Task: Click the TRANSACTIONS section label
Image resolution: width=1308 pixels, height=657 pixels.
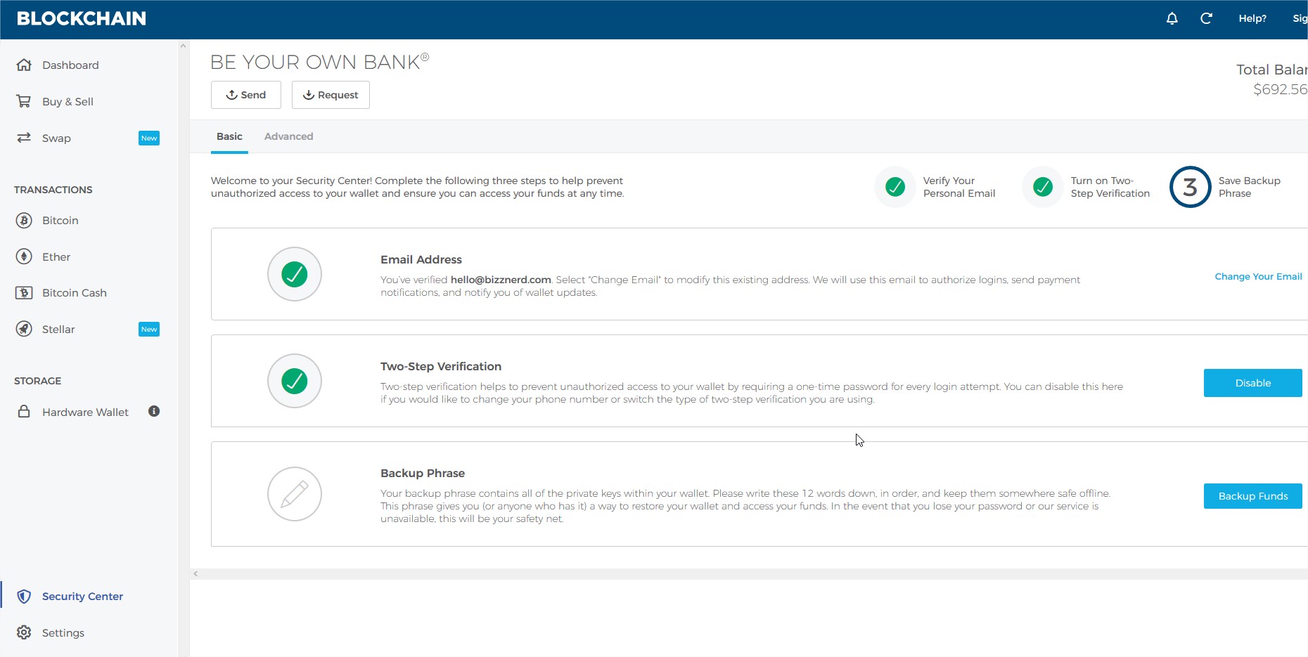Action: (x=53, y=190)
